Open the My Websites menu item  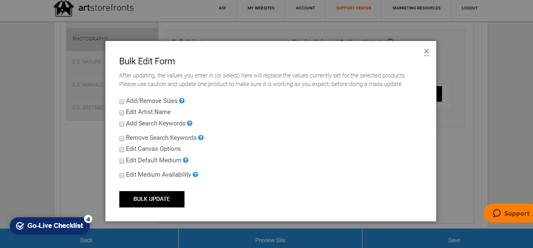pos(260,8)
